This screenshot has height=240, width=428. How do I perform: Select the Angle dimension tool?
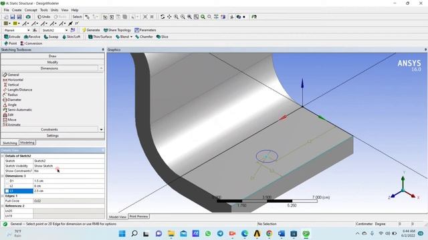(10, 105)
